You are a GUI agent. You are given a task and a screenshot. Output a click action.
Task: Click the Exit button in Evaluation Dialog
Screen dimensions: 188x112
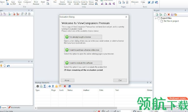tap(120, 80)
